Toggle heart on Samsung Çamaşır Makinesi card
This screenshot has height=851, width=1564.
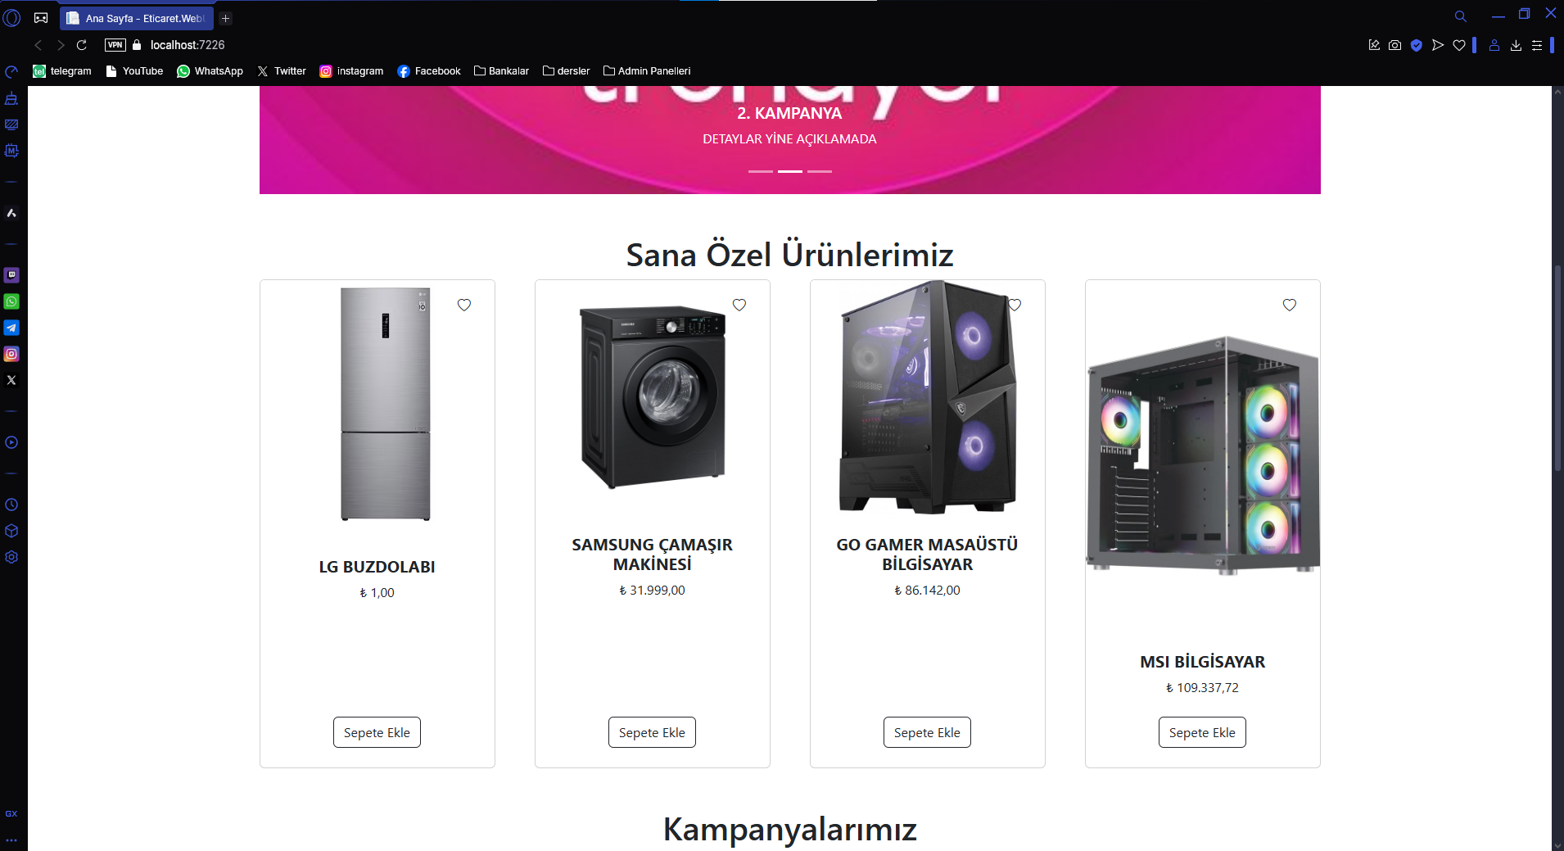739,305
